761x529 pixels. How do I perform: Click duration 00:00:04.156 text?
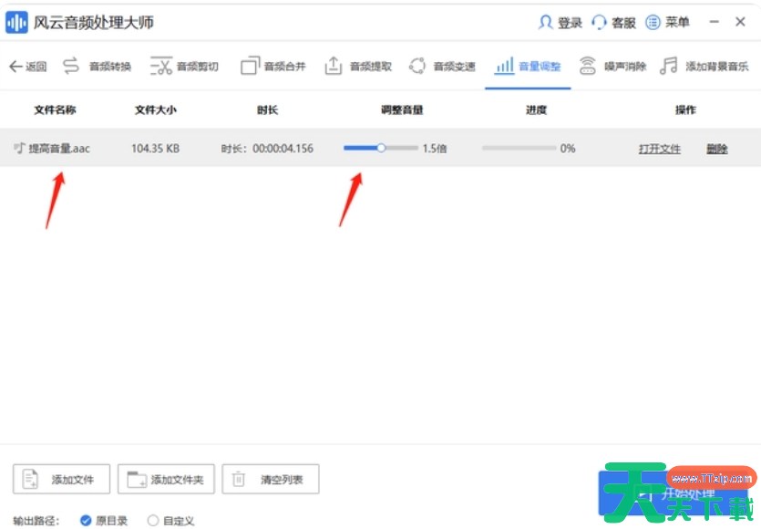(283, 148)
